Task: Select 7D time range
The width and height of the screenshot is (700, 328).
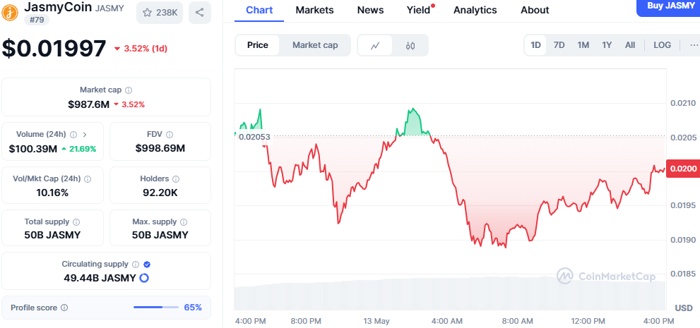Action: (x=559, y=45)
